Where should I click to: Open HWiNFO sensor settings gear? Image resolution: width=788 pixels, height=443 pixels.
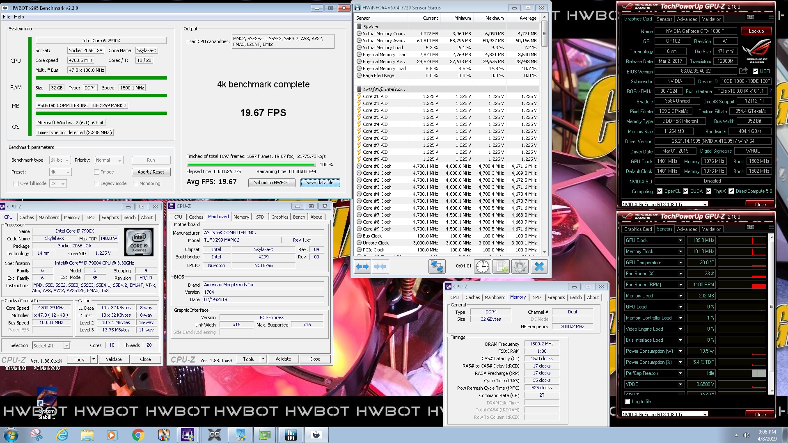coord(520,267)
